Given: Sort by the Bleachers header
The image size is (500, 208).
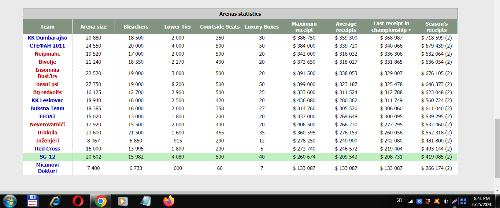Looking at the screenshot, I should pyautogui.click(x=136, y=27).
